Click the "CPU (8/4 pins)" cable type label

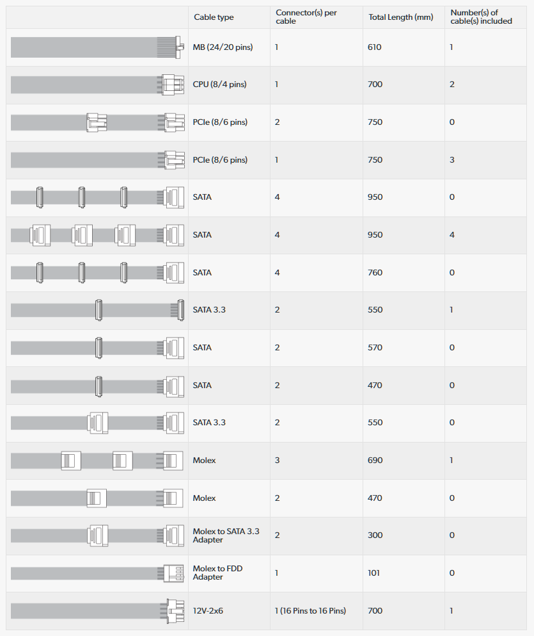coord(219,85)
